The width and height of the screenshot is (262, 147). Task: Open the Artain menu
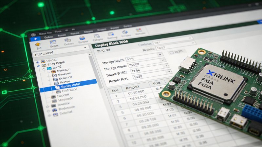click(x=62, y=35)
